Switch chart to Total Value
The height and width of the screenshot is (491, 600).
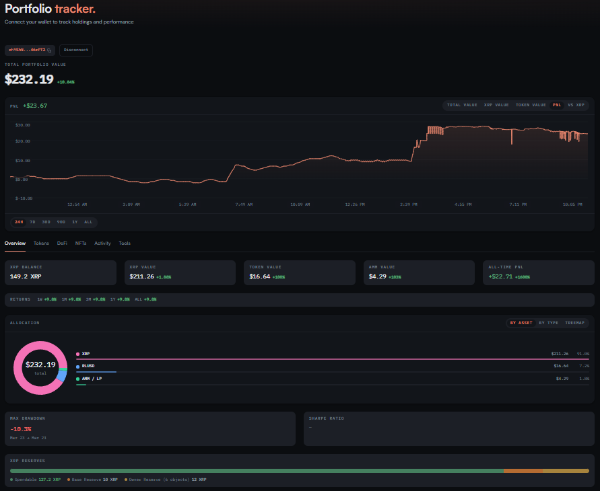click(x=462, y=105)
